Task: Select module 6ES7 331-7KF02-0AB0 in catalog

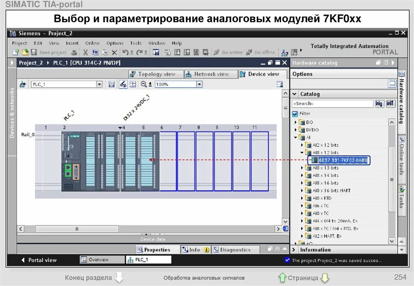Action: [x=339, y=160]
